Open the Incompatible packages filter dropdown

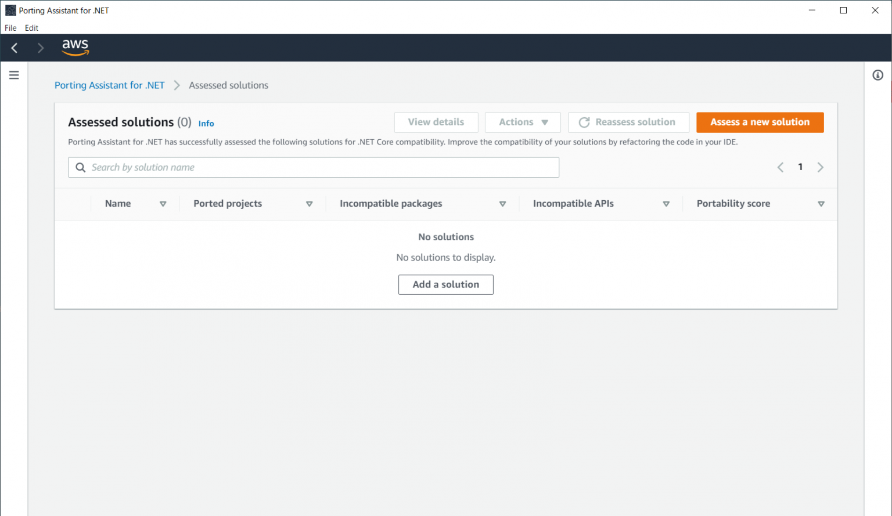pos(503,204)
